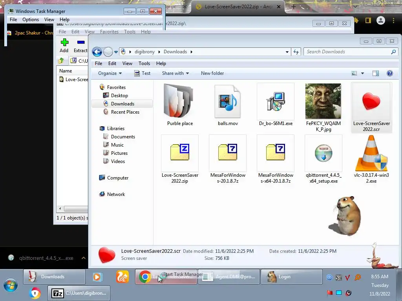Open Chrome three-dot menu
402x301 pixels.
393,20
